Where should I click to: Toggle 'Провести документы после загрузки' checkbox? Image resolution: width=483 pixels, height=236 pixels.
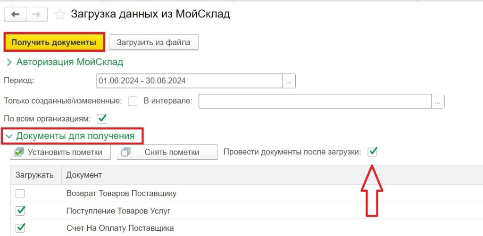(373, 152)
